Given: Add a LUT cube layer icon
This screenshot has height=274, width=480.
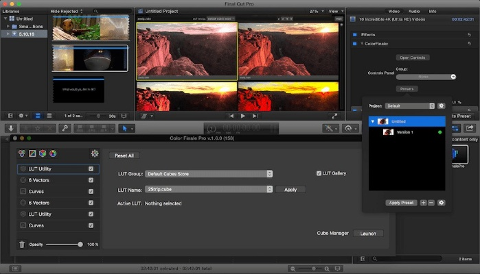Looking at the screenshot, I should [x=43, y=153].
